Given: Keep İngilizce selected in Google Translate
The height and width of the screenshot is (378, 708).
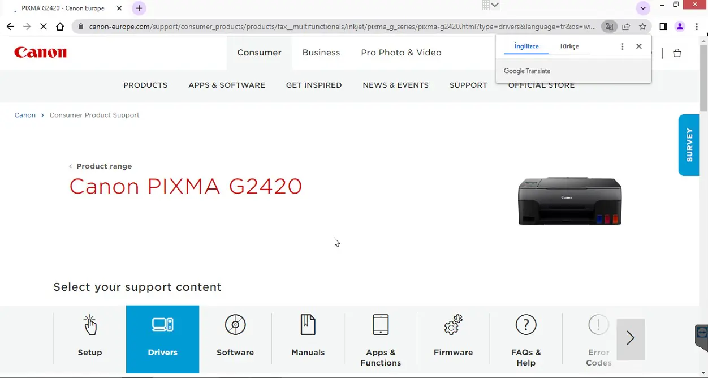Looking at the screenshot, I should (x=526, y=46).
